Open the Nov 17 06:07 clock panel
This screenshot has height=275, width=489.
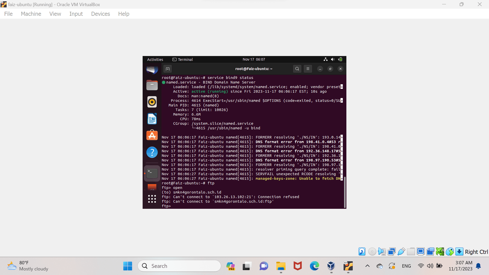tap(254, 59)
